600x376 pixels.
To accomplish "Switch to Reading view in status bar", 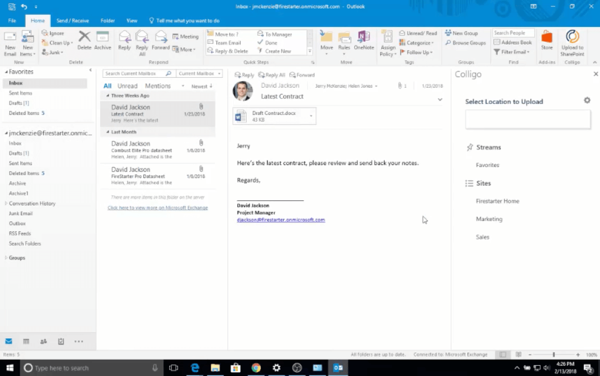I will click(x=519, y=355).
